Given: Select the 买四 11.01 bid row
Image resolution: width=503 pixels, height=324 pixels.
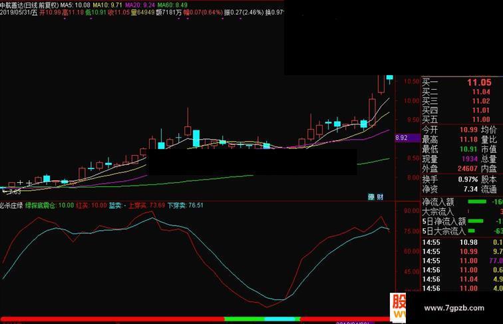Looking at the screenshot, I should (x=462, y=110).
